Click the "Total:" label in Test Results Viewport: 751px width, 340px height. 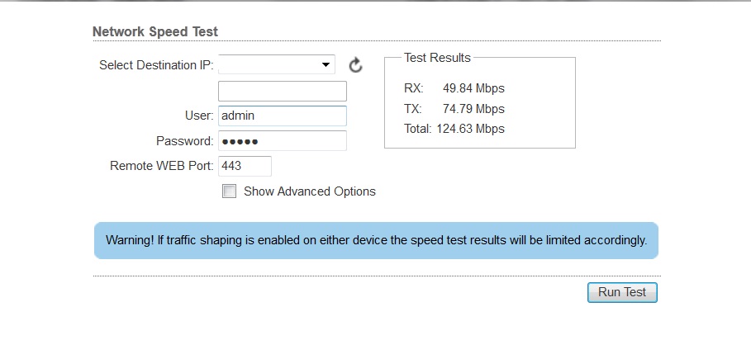pyautogui.click(x=417, y=129)
